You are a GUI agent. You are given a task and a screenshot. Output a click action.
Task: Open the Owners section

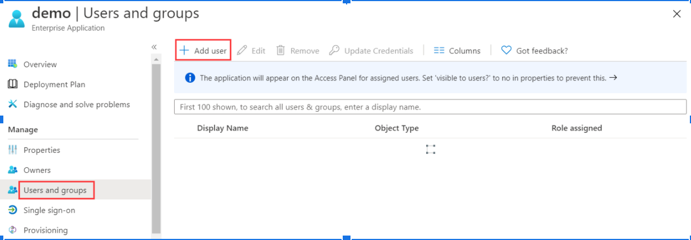[x=37, y=170]
